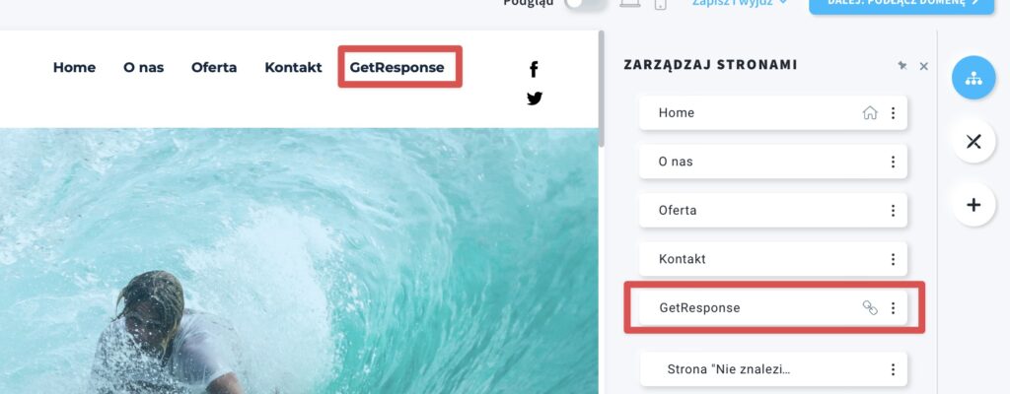The width and height of the screenshot is (1010, 394).
Task: Click GetResponse in the site navigation
Action: point(397,67)
